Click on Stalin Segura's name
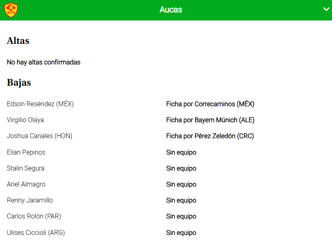Image resolution: width=332 pixels, height=248 pixels. pos(25,168)
